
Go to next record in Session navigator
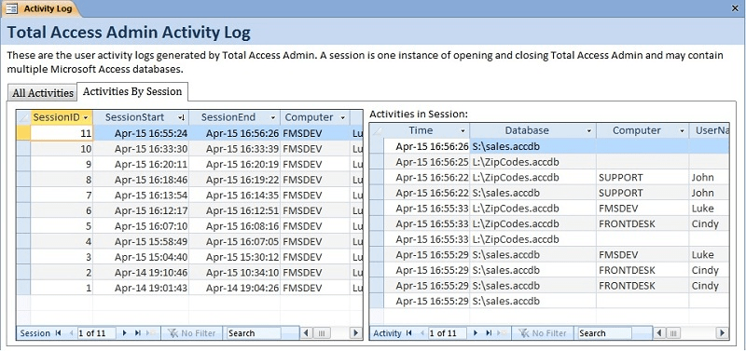click(x=125, y=333)
